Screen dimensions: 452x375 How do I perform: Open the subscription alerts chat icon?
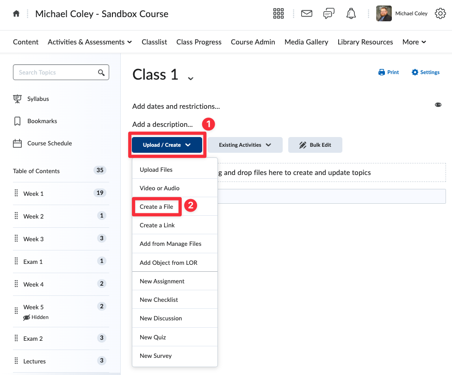[x=329, y=14]
